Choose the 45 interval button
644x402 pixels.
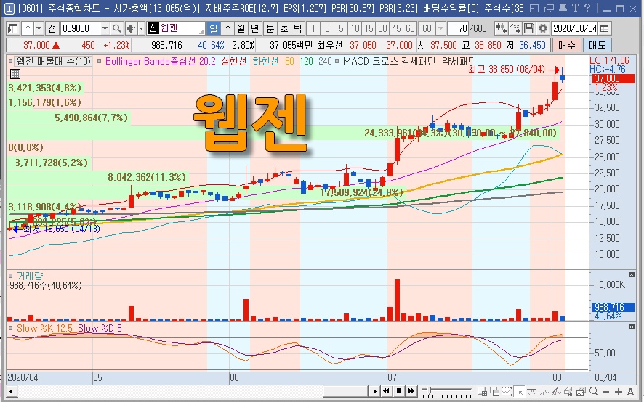(396, 28)
